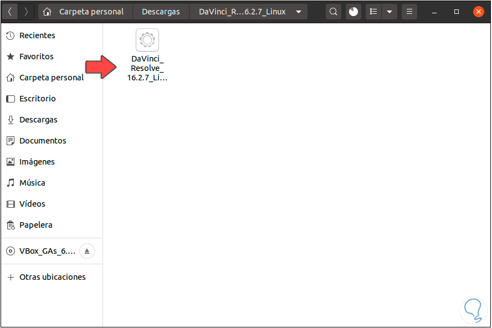The width and height of the screenshot is (492, 328).
Task: Open Papelera in the sidebar
Action: 52,225
